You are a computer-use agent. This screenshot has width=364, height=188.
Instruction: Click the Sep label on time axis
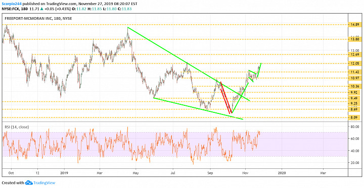210,173
